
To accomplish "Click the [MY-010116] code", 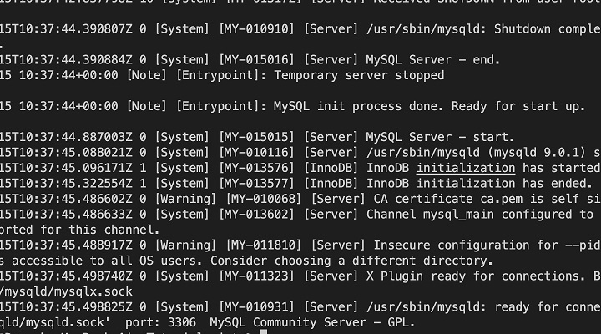I will [256, 153].
